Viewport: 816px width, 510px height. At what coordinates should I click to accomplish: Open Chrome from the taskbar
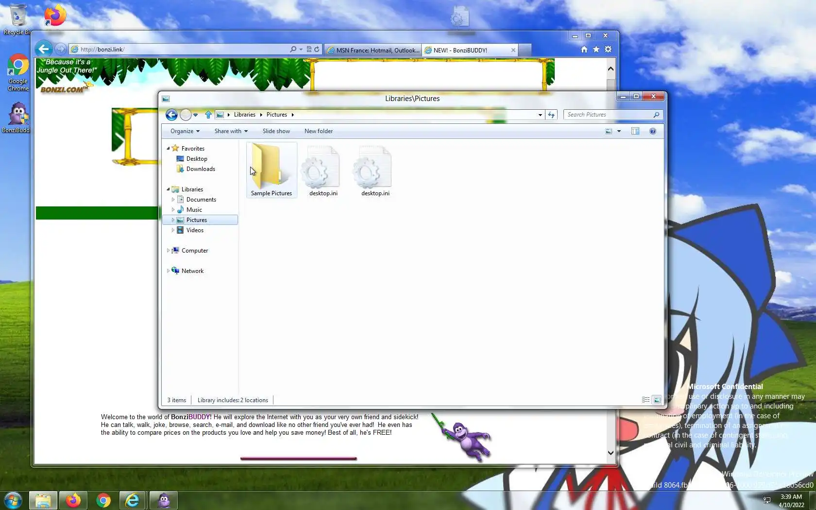coord(103,500)
